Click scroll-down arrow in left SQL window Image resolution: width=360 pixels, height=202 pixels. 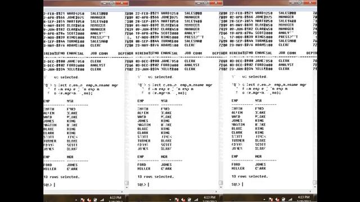coord(127,187)
